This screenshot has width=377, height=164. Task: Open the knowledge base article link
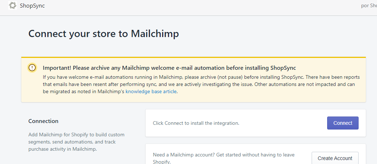(x=151, y=91)
